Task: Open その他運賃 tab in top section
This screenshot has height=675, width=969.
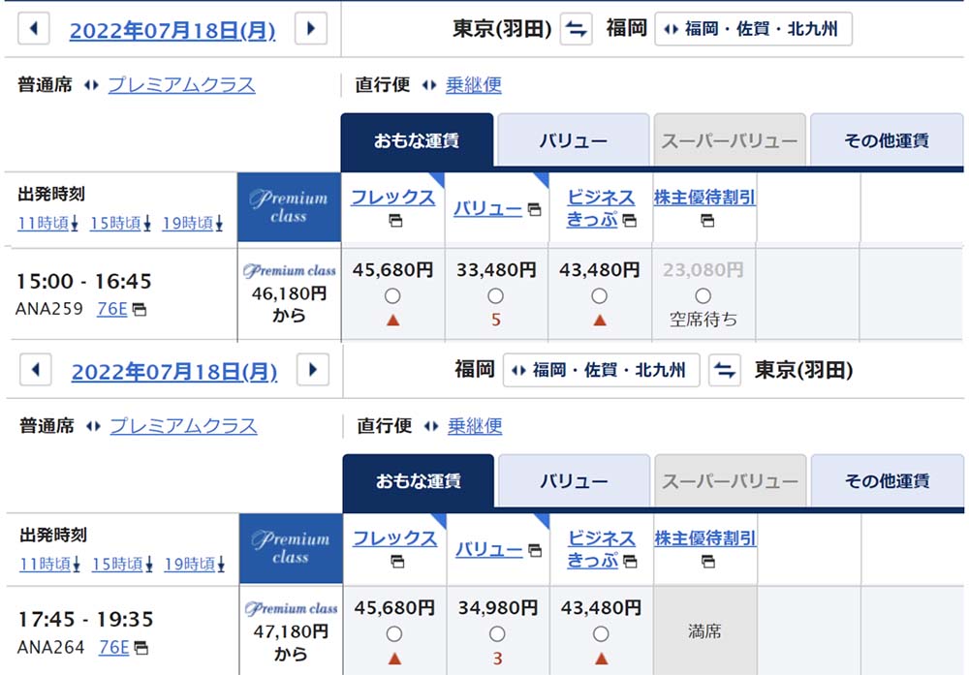Action: click(887, 140)
